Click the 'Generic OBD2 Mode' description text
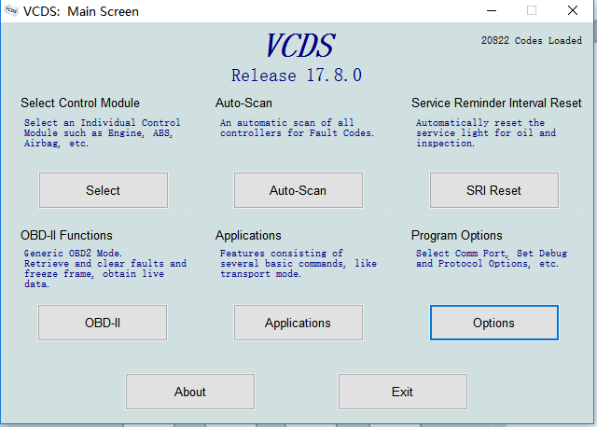597x427 pixels. click(105, 269)
